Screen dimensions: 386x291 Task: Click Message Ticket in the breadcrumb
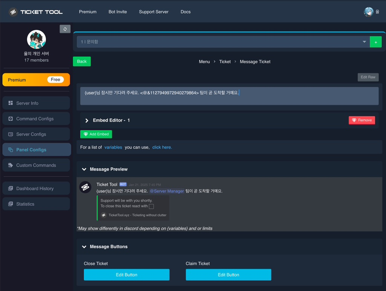click(255, 62)
